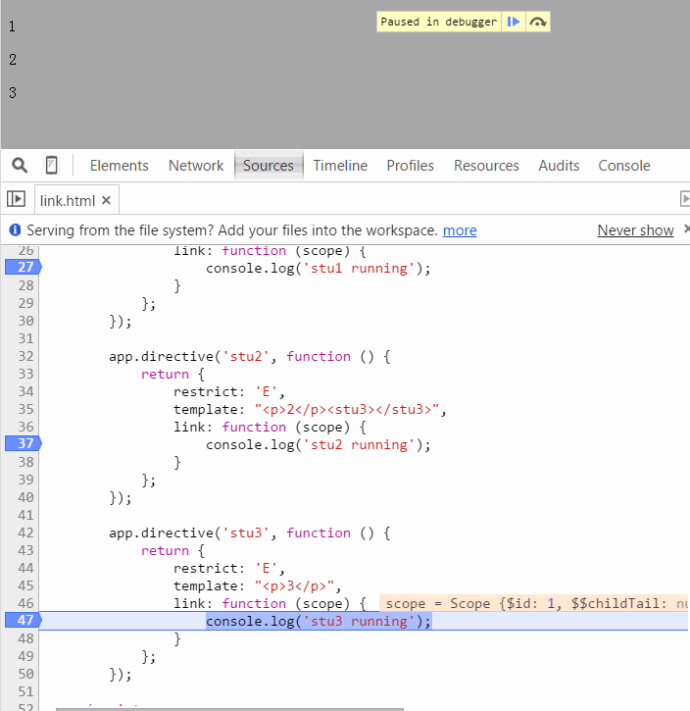Click the highlighted console.log('stu3 running') line
The height and width of the screenshot is (711, 690).
tap(319, 621)
